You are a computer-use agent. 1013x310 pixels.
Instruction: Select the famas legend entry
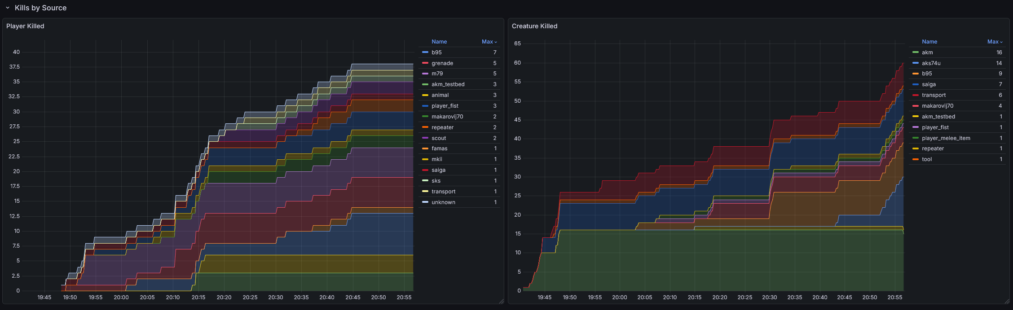[x=439, y=148]
